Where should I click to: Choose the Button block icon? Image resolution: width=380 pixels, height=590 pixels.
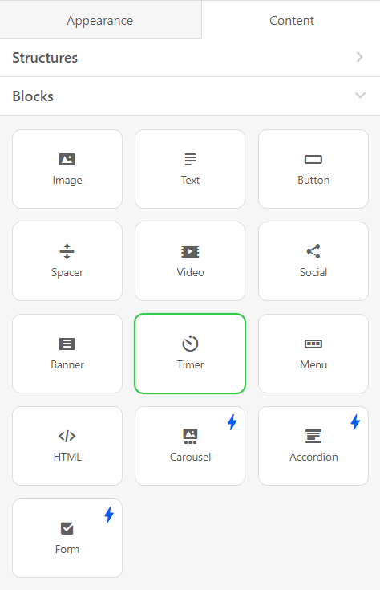(x=313, y=160)
